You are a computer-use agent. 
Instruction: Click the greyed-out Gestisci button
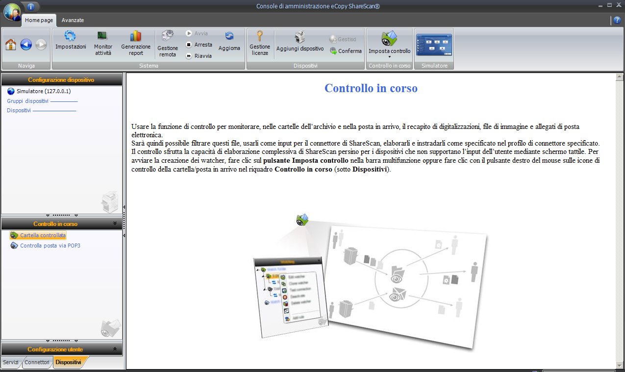tap(343, 39)
